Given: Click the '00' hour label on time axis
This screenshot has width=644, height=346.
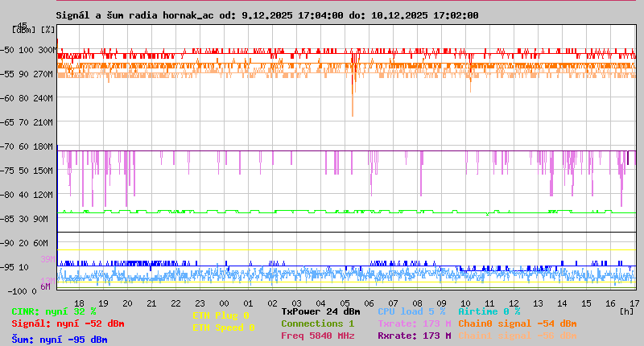Looking at the screenshot, I should [x=224, y=303].
